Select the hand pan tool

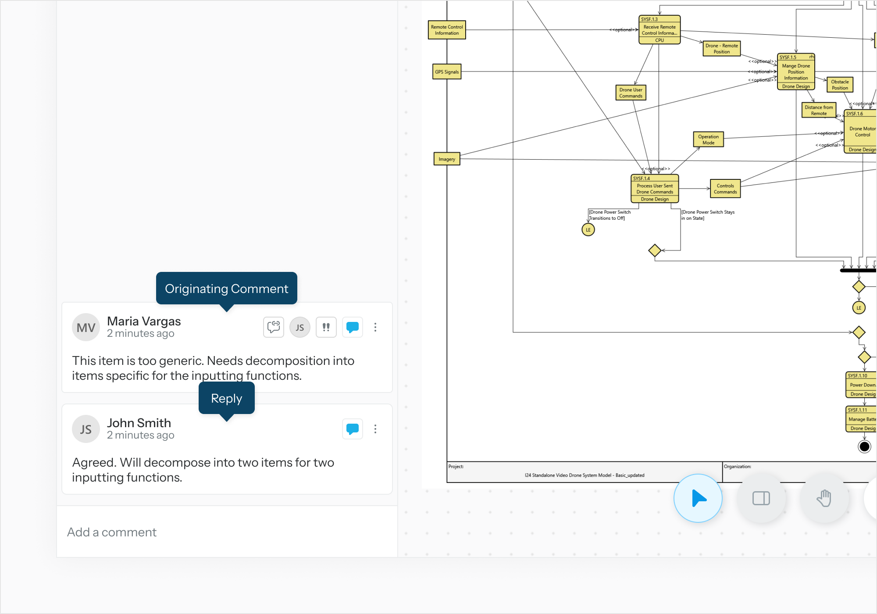point(824,498)
